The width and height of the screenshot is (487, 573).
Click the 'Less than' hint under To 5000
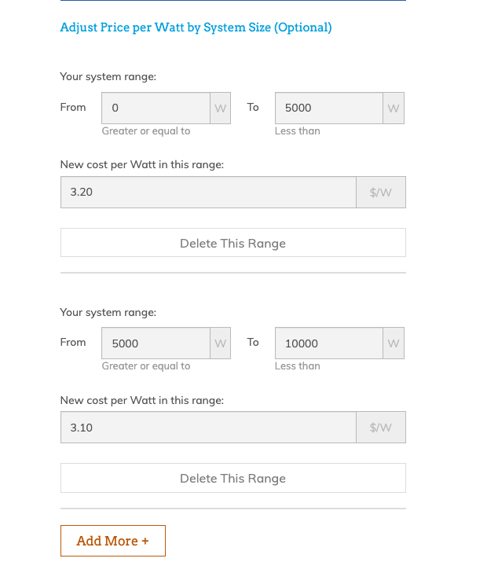coord(298,131)
